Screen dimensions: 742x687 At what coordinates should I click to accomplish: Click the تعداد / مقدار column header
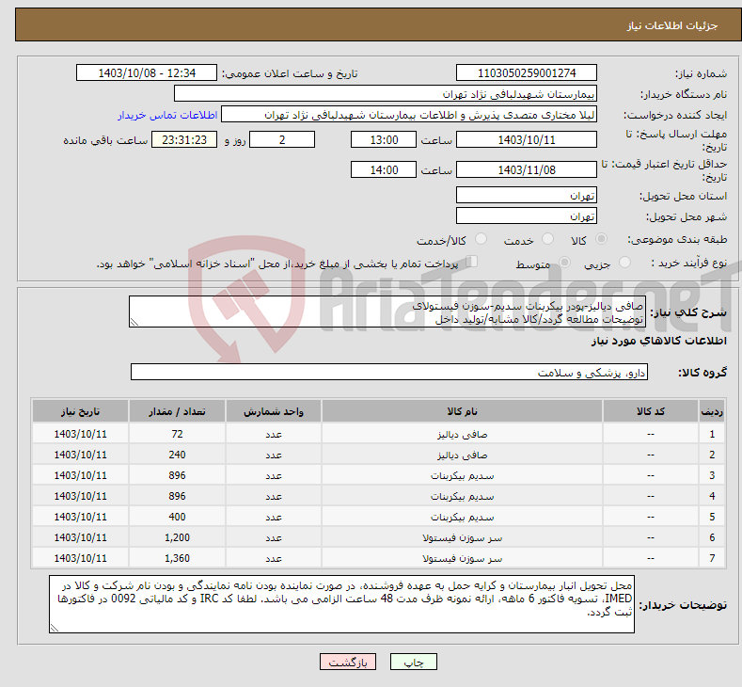coord(177,411)
